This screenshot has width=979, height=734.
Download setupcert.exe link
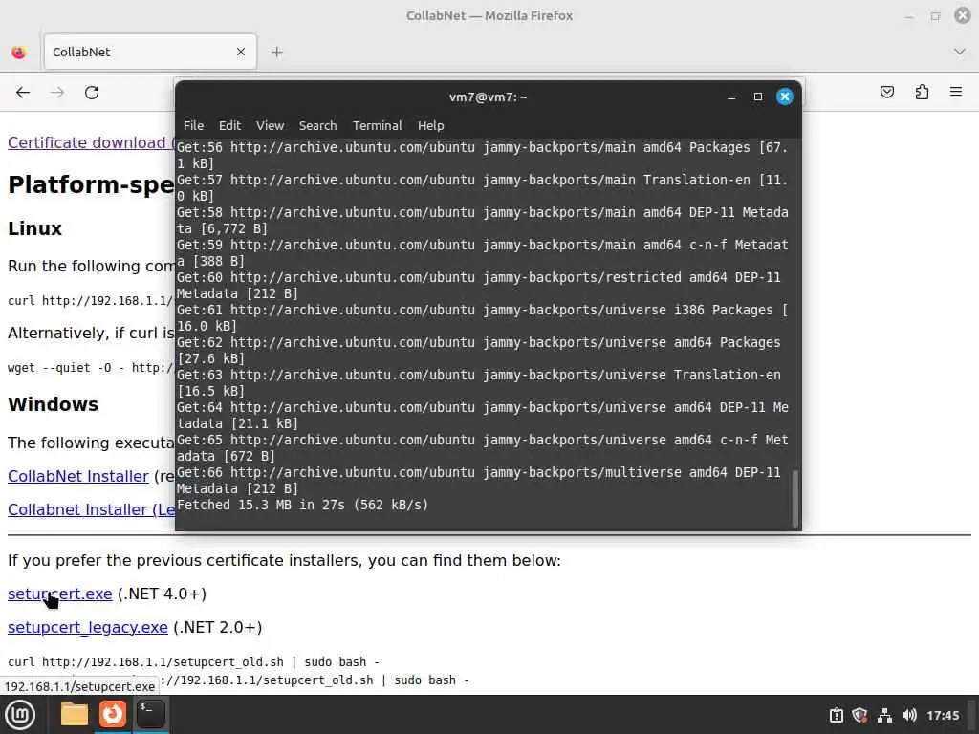[x=60, y=594]
